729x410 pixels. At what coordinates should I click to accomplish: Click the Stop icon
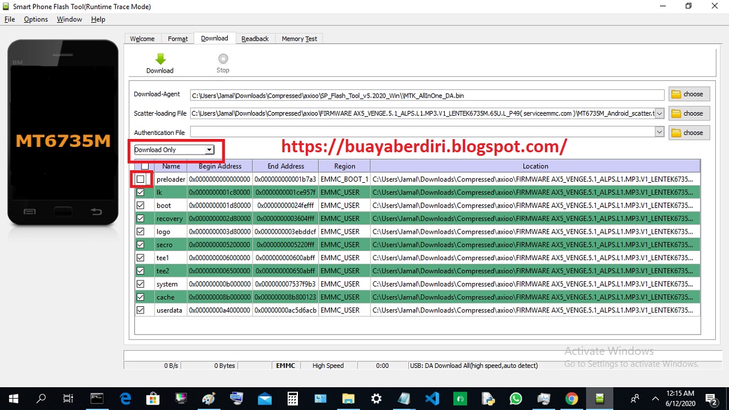click(222, 58)
